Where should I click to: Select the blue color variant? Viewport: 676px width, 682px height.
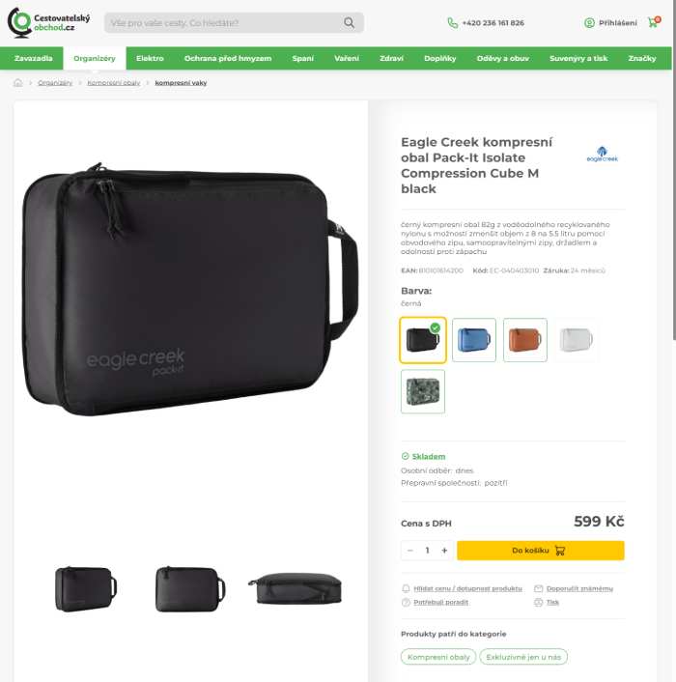(474, 340)
